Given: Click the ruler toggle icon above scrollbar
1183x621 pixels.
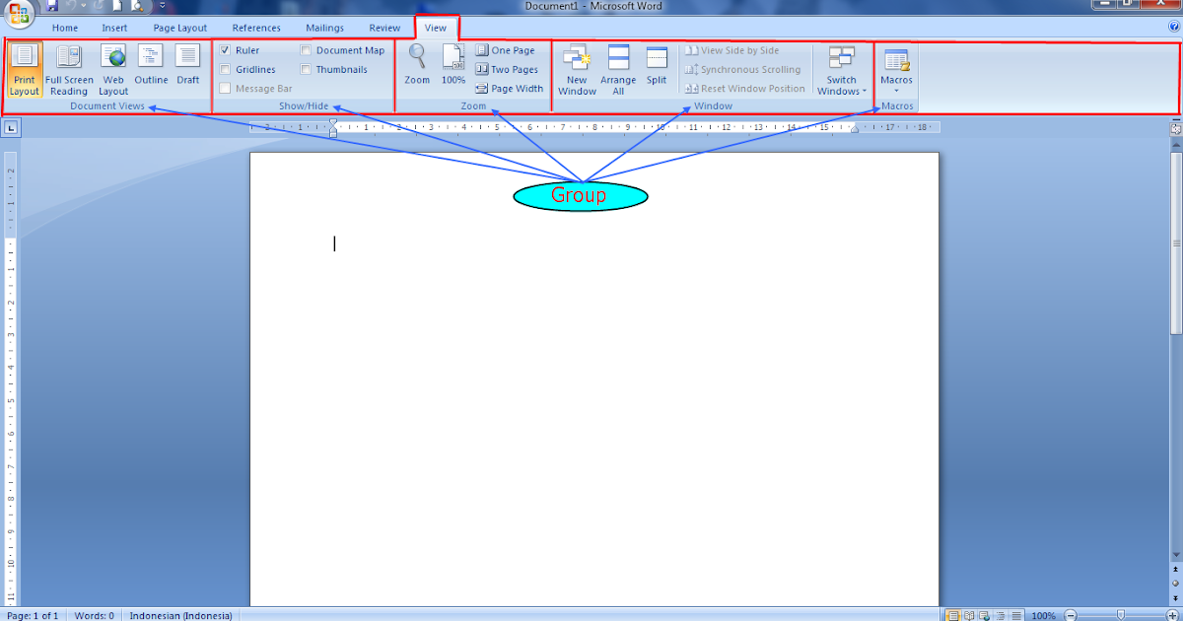Looking at the screenshot, I should (1175, 128).
